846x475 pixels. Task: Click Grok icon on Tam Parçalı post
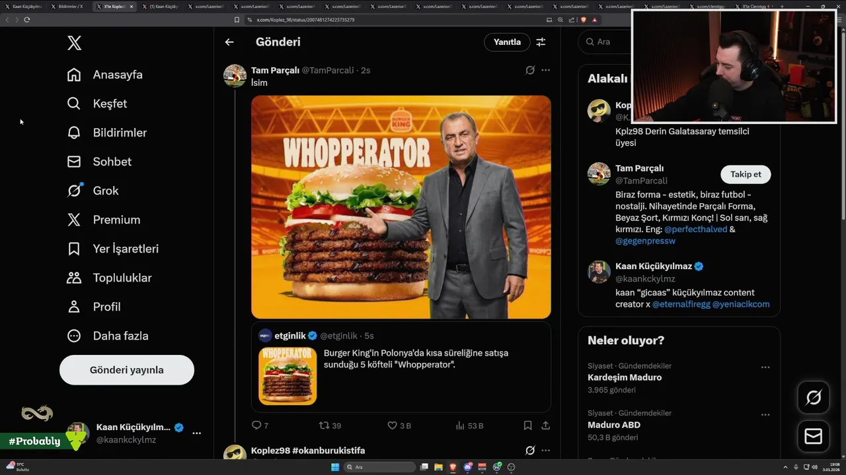[529, 70]
